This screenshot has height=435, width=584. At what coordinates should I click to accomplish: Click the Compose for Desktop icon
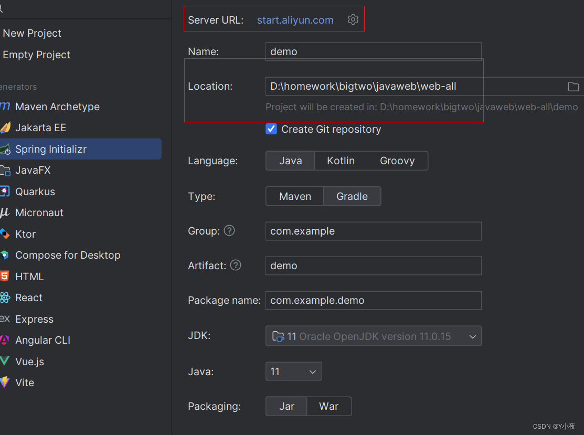click(x=5, y=255)
